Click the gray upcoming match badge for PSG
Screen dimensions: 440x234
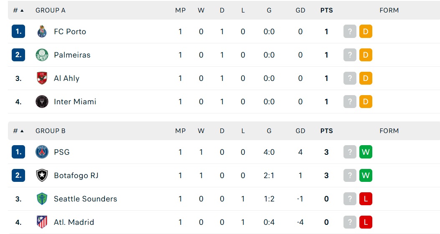tap(350, 152)
